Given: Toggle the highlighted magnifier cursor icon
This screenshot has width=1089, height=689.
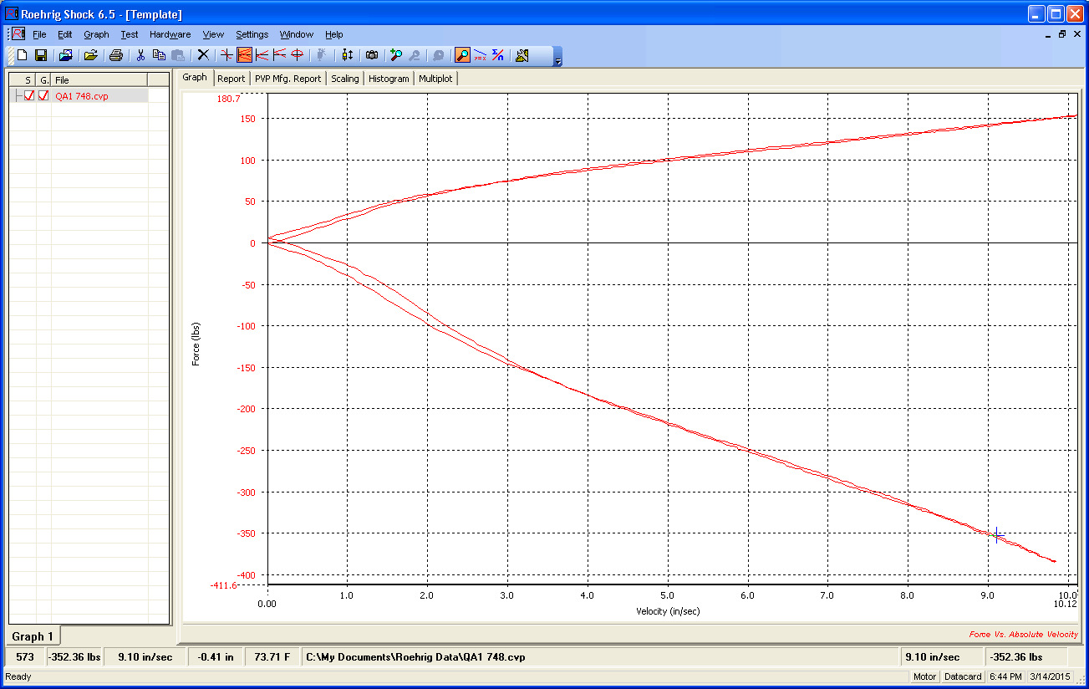Looking at the screenshot, I should coord(462,55).
